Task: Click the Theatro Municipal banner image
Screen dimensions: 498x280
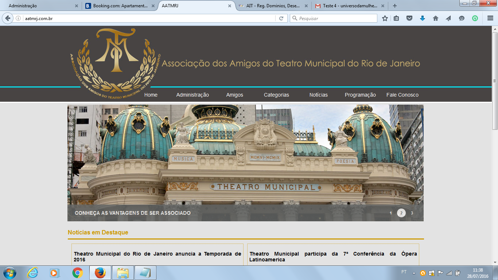Action: [245, 163]
